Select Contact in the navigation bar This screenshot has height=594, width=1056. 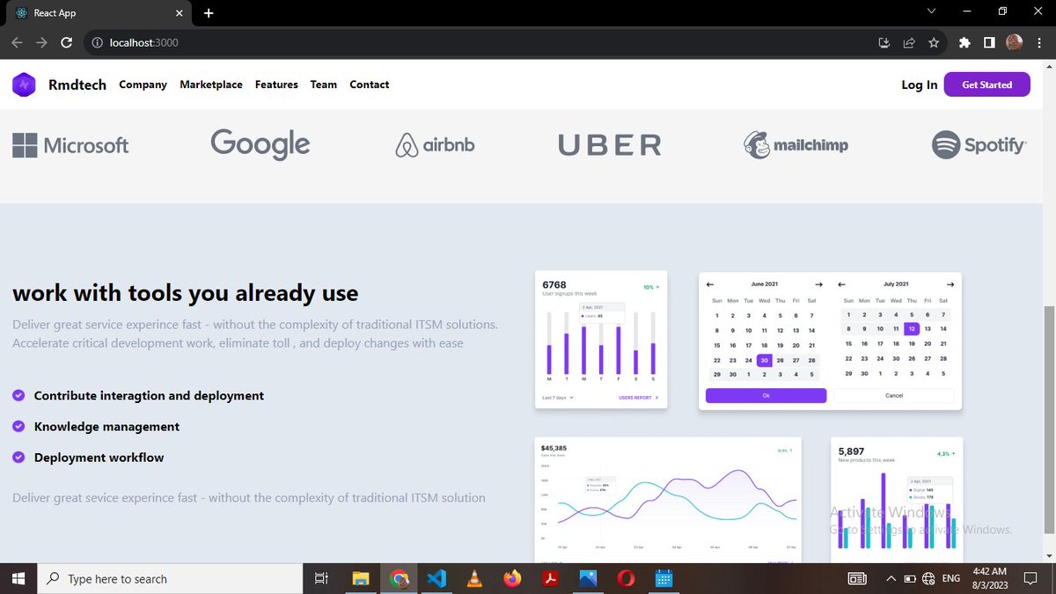(x=369, y=84)
